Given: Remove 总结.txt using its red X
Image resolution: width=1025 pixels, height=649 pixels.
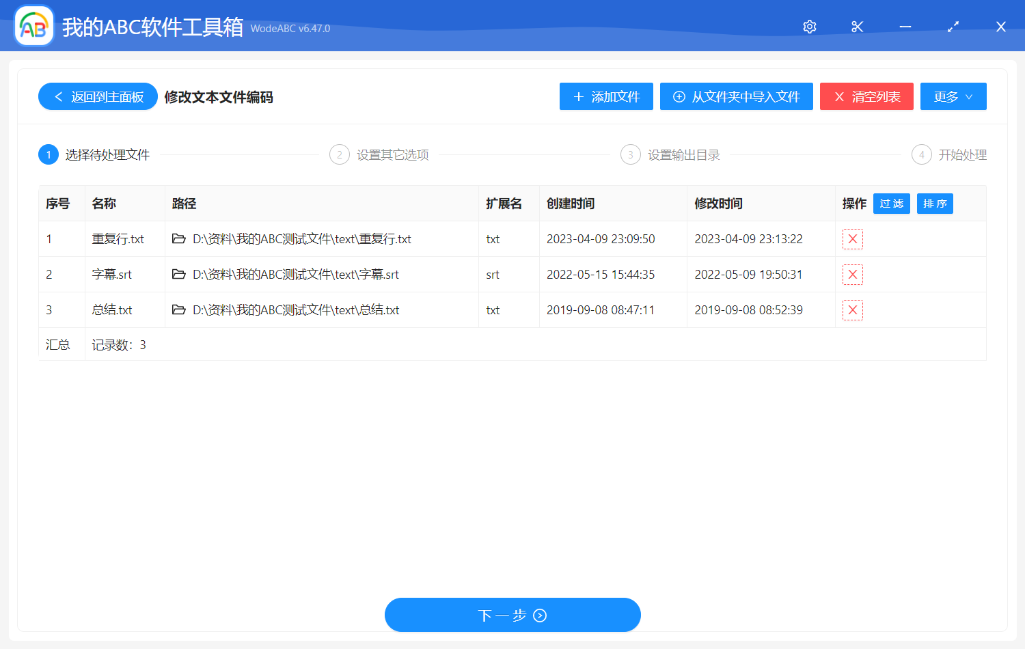Looking at the screenshot, I should (852, 309).
